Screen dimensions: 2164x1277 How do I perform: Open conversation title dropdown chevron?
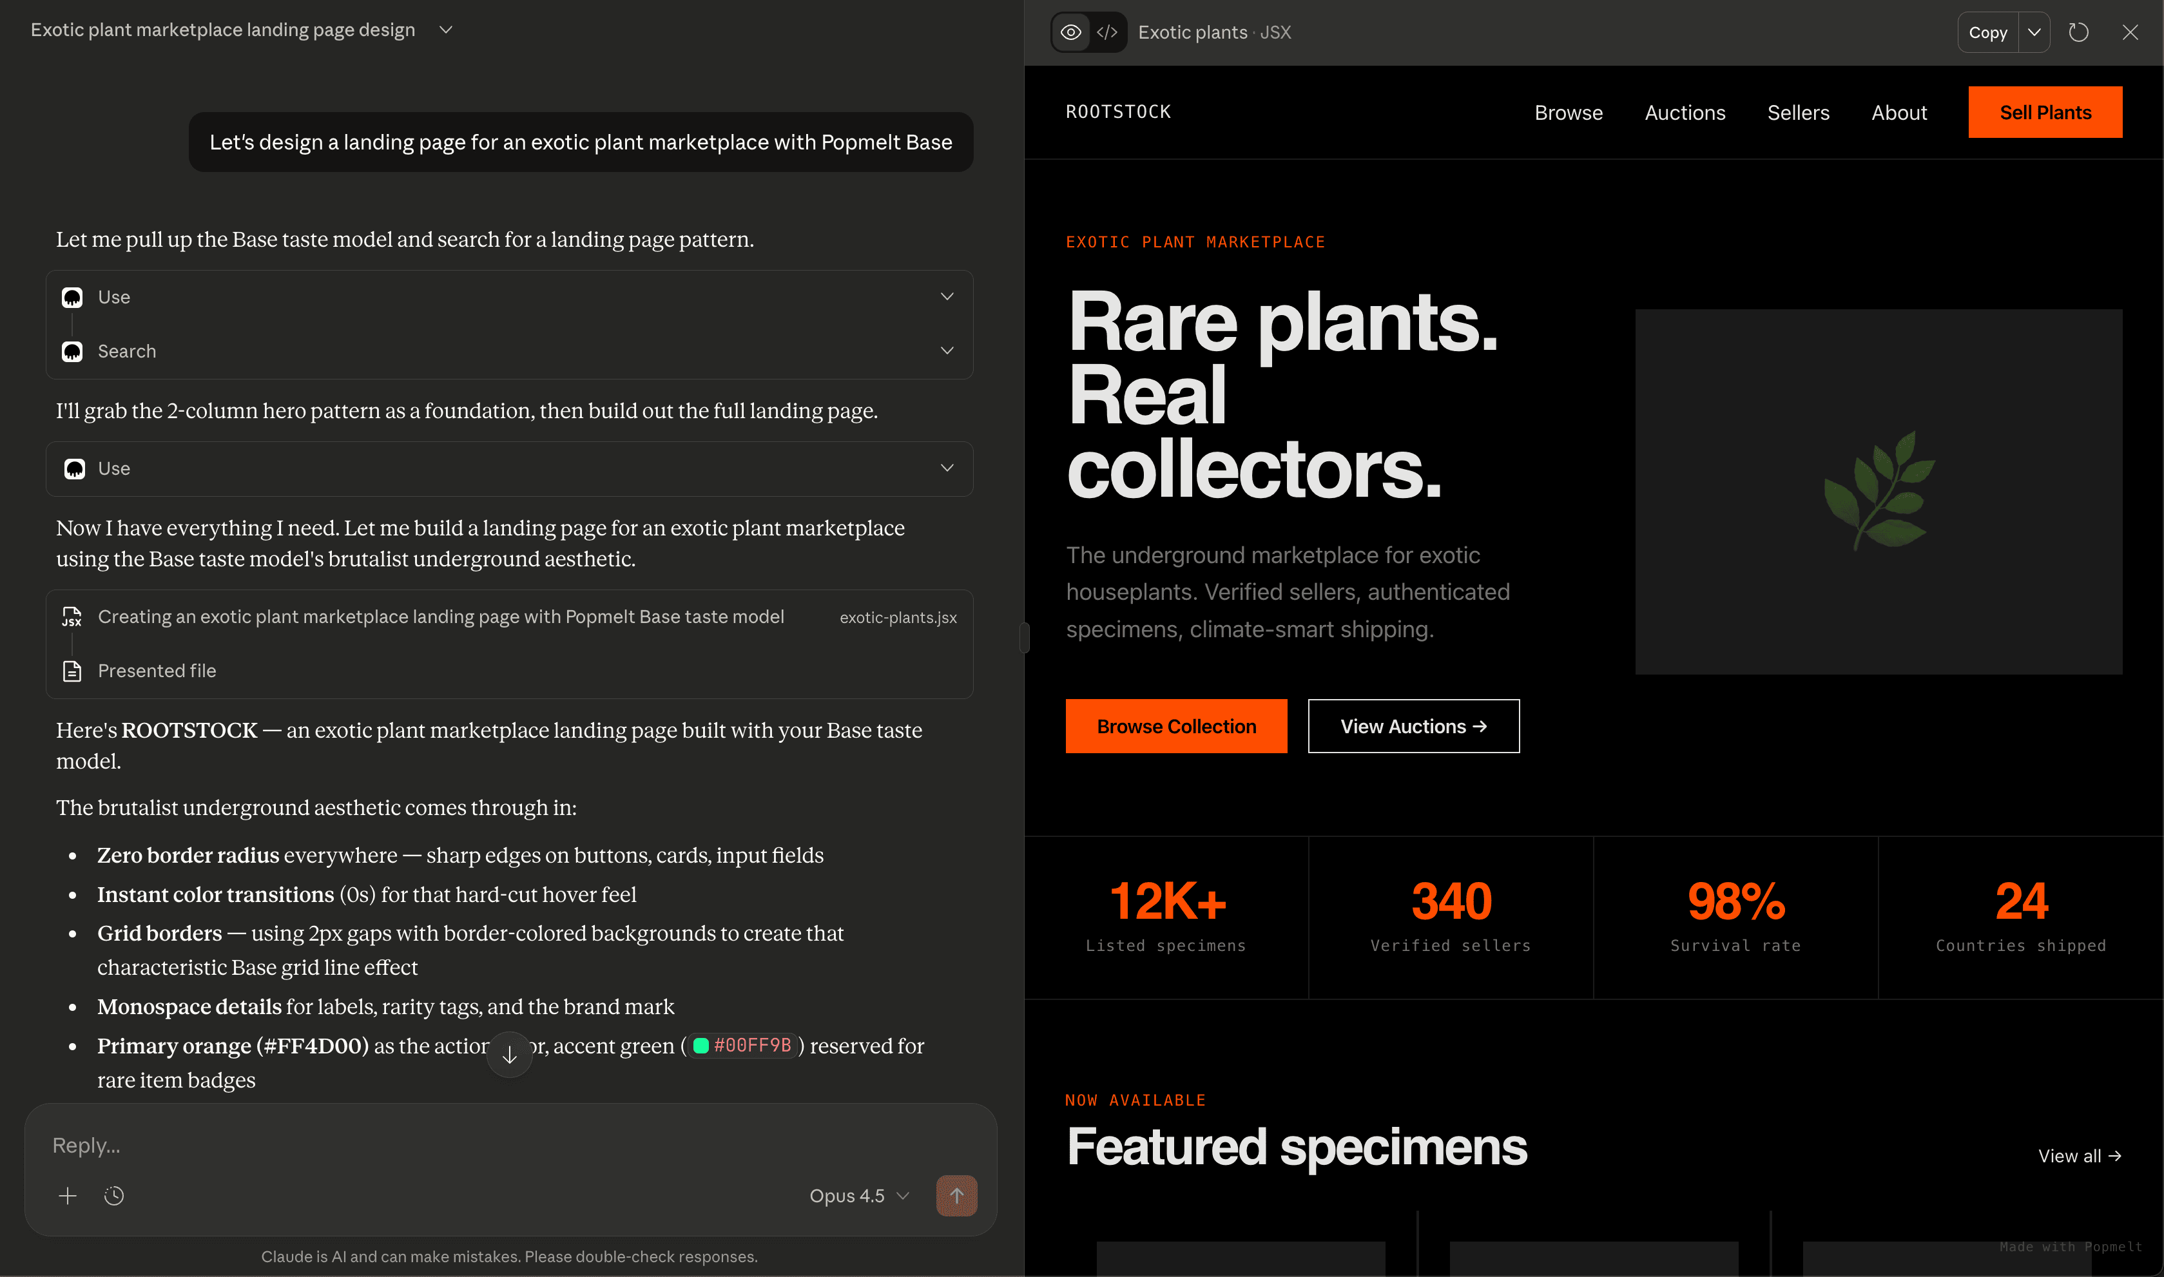click(446, 30)
